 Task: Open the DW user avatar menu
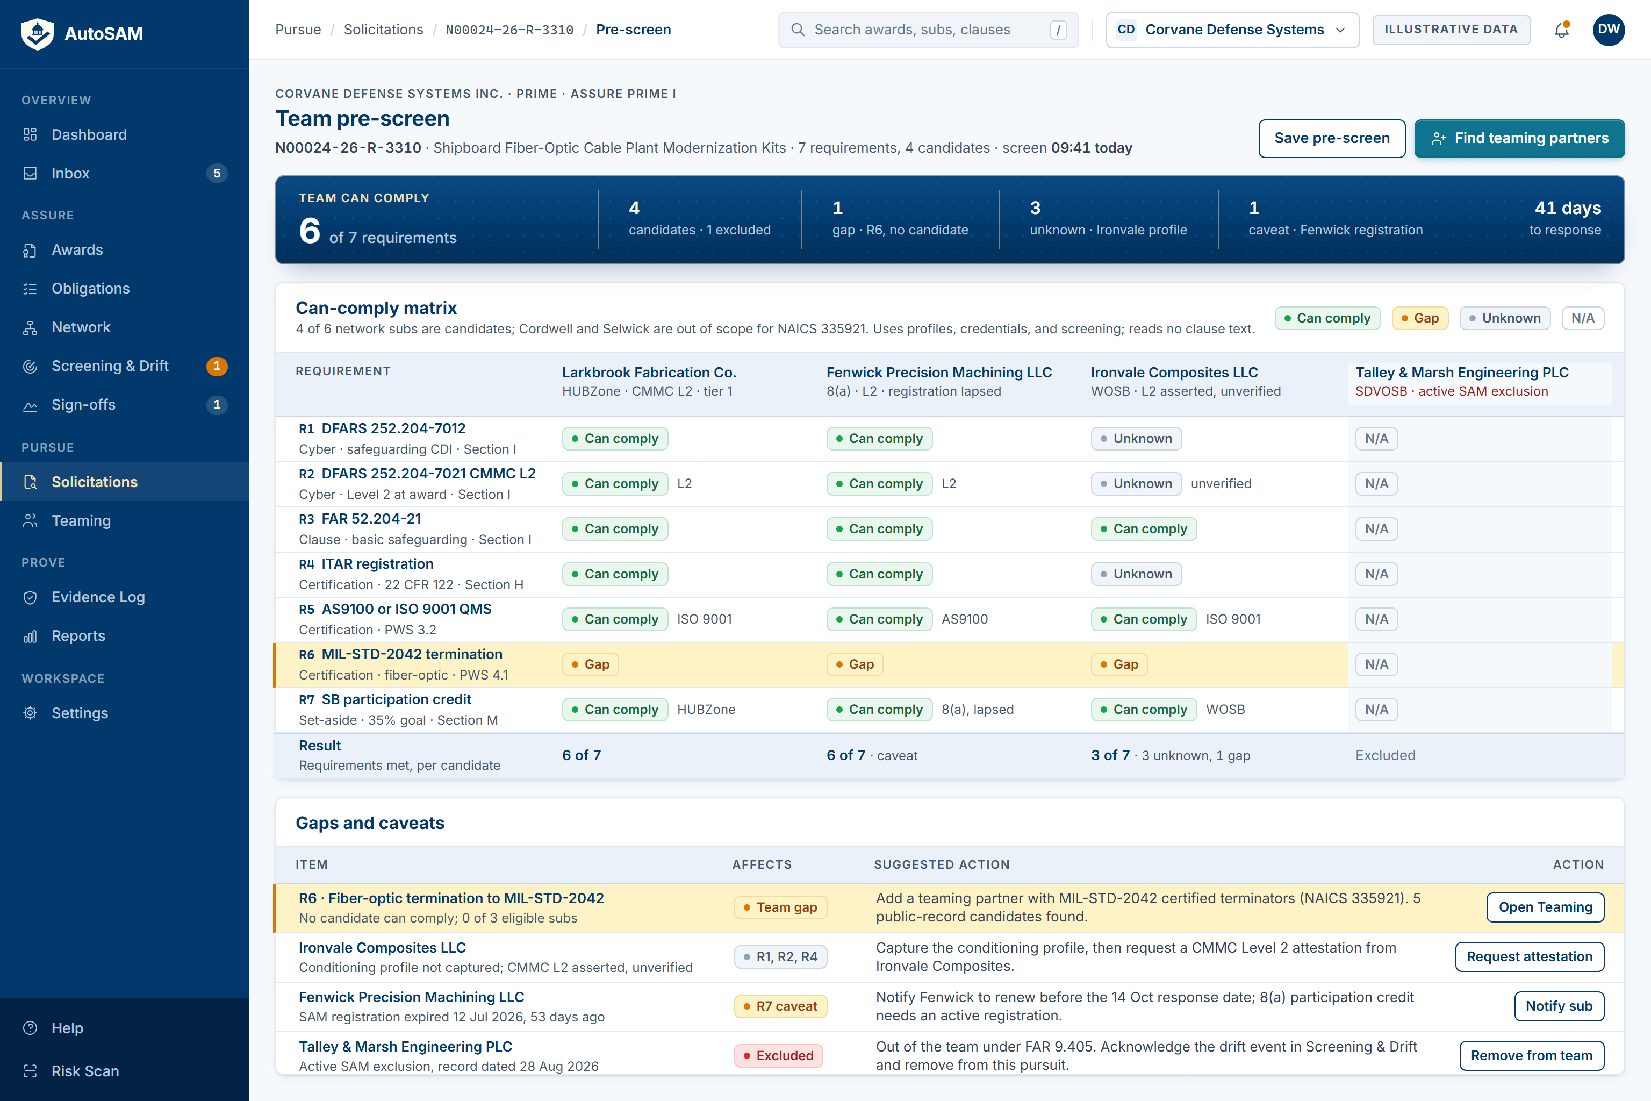[x=1609, y=30]
